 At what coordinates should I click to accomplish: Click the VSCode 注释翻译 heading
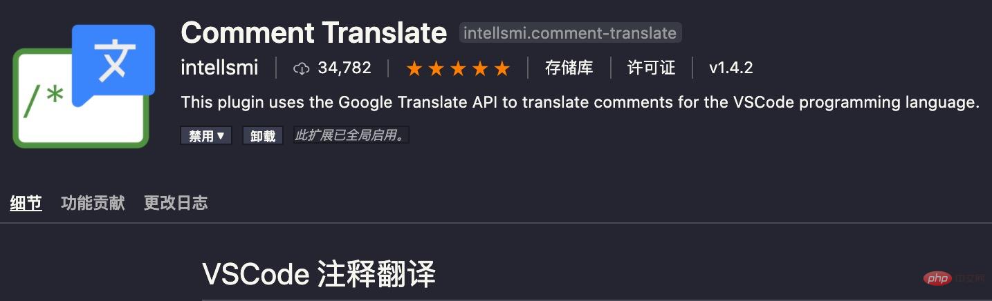(319, 275)
